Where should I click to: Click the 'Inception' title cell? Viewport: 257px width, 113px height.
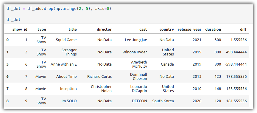[x=68, y=89]
